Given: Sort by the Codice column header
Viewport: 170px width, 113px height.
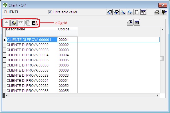Looking at the screenshot, I should (x=68, y=32).
